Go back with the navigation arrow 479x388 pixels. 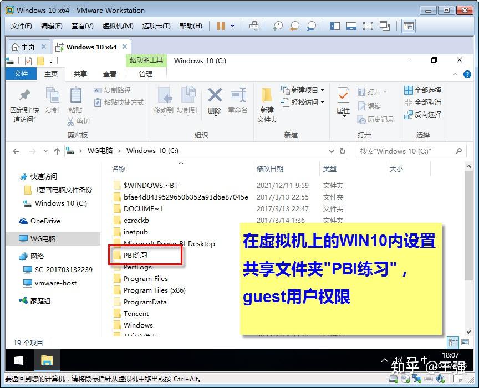click(x=17, y=151)
